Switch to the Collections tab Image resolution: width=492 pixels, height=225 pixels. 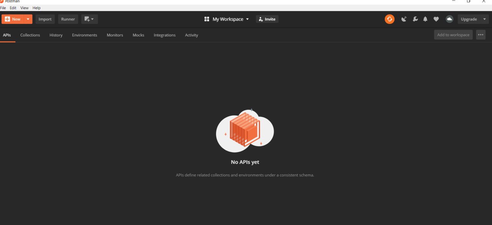30,35
